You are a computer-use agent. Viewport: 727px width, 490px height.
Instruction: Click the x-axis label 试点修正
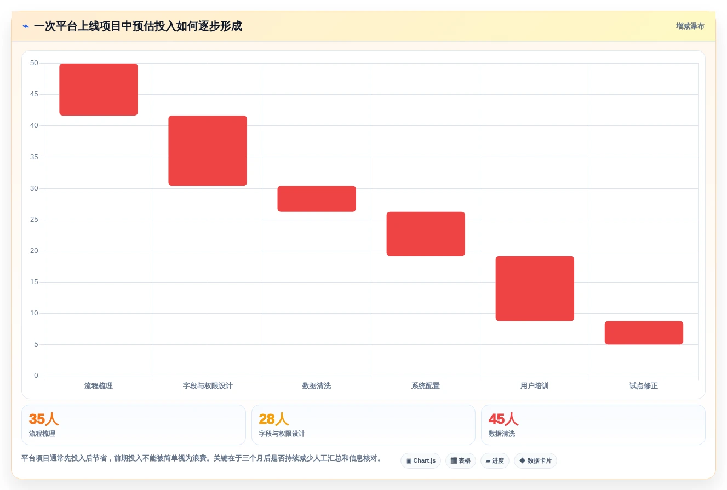[x=644, y=386]
